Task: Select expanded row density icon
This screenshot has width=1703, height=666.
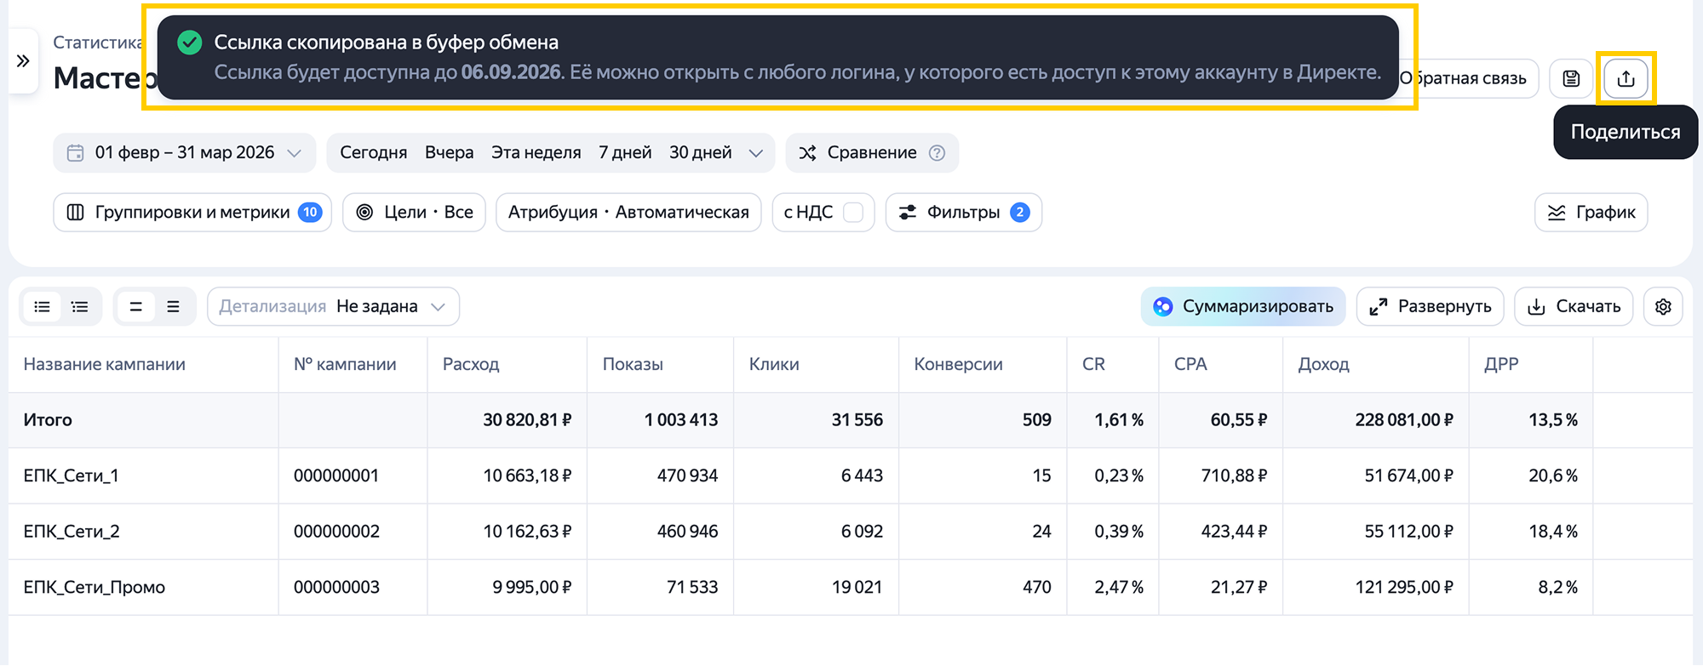Action: tap(173, 307)
